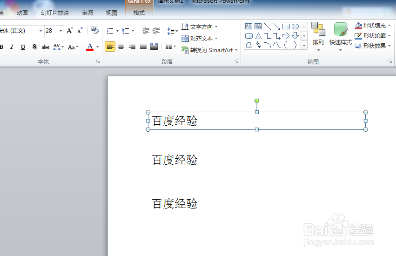Open change case Aa dropdown
This screenshot has width=396, height=256.
click(73, 47)
